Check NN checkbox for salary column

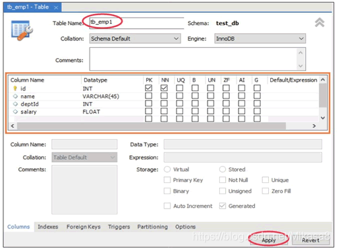click(164, 111)
